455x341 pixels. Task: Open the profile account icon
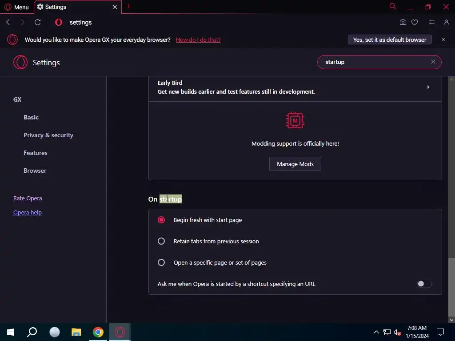coord(446,22)
